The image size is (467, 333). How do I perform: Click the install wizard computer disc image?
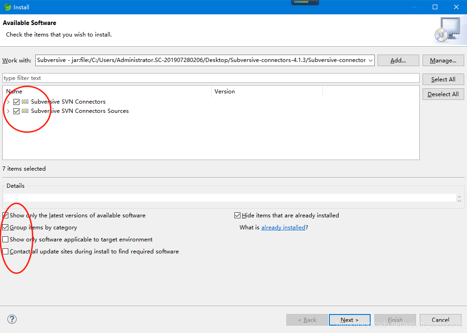coord(447,31)
